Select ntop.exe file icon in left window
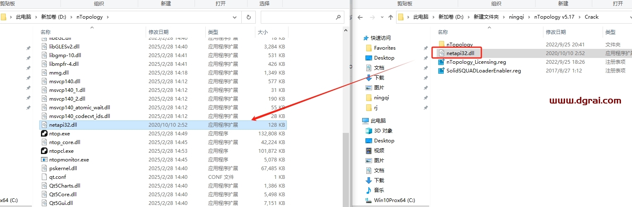 pyautogui.click(x=45, y=134)
